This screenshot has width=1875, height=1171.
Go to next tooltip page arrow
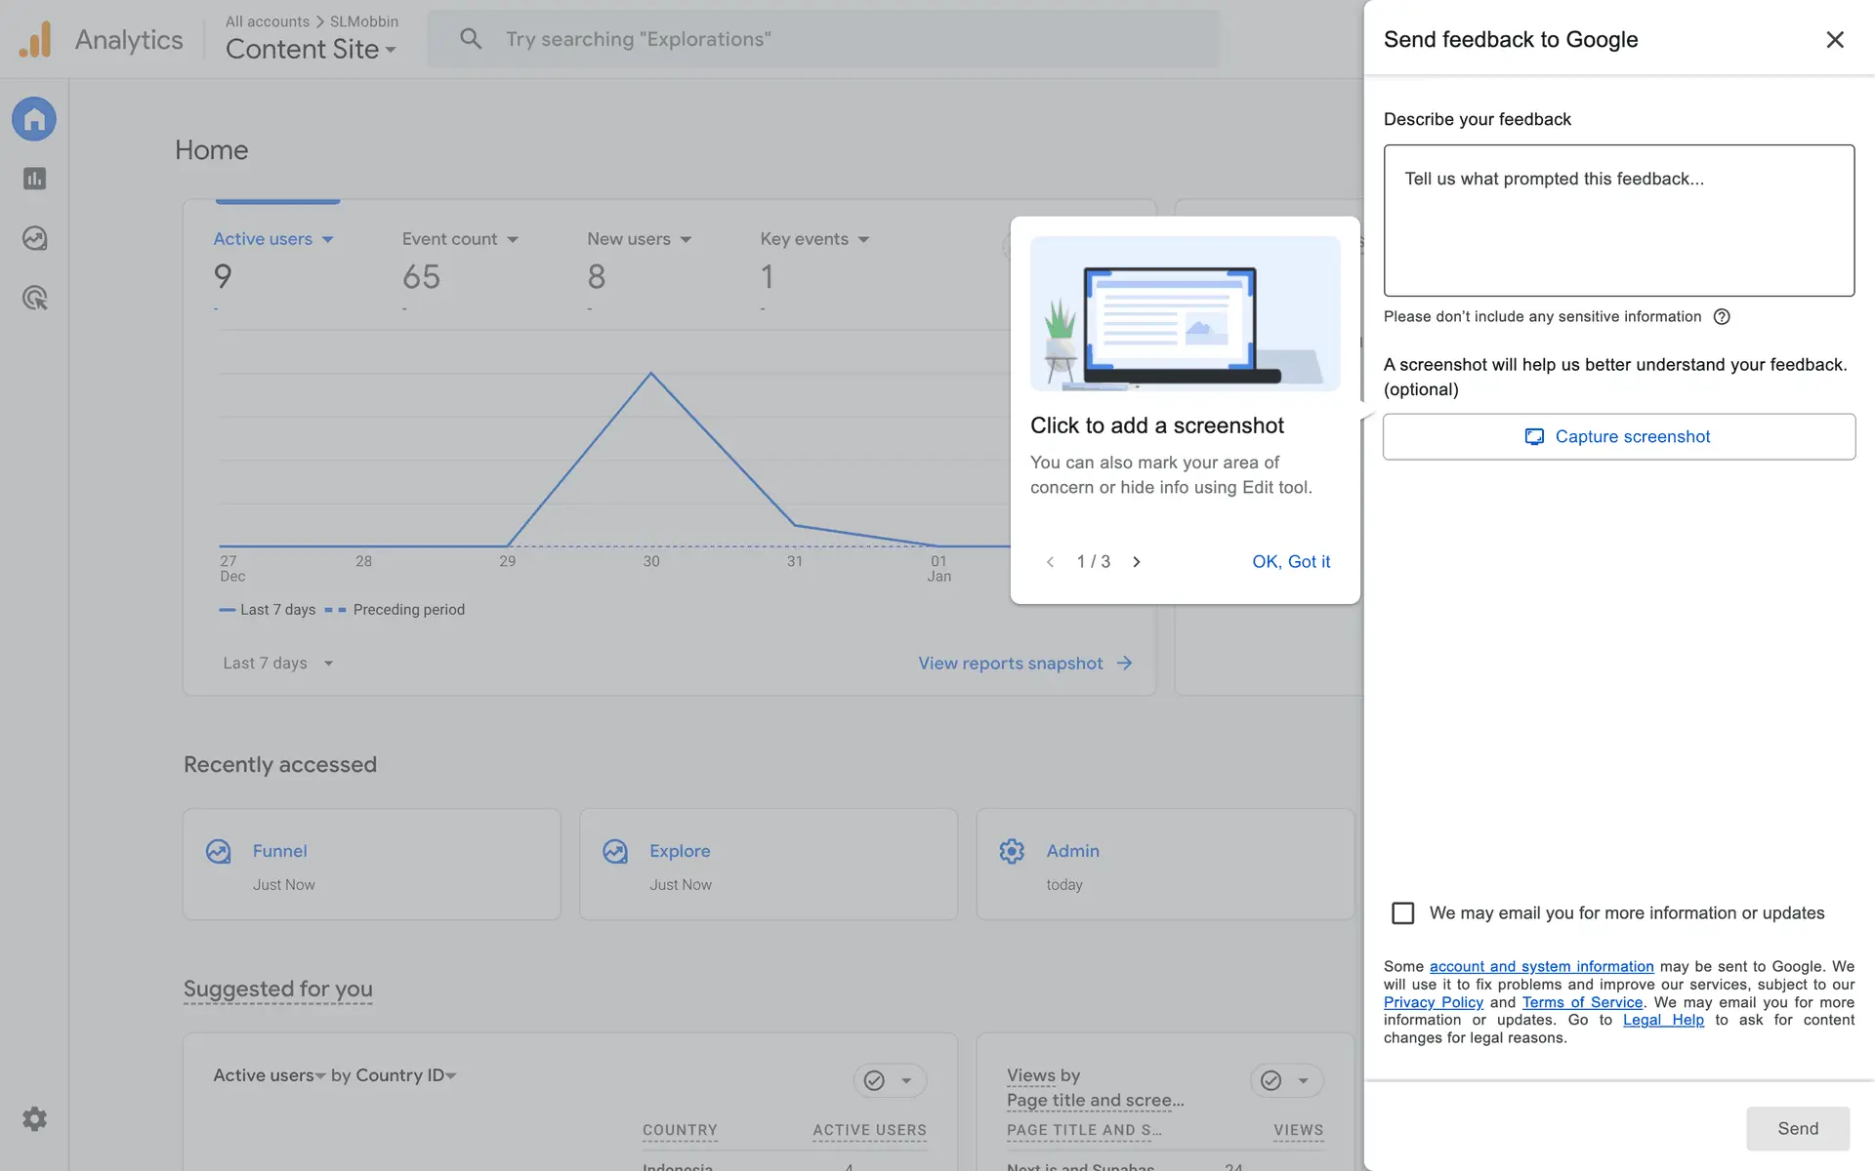[1136, 562]
